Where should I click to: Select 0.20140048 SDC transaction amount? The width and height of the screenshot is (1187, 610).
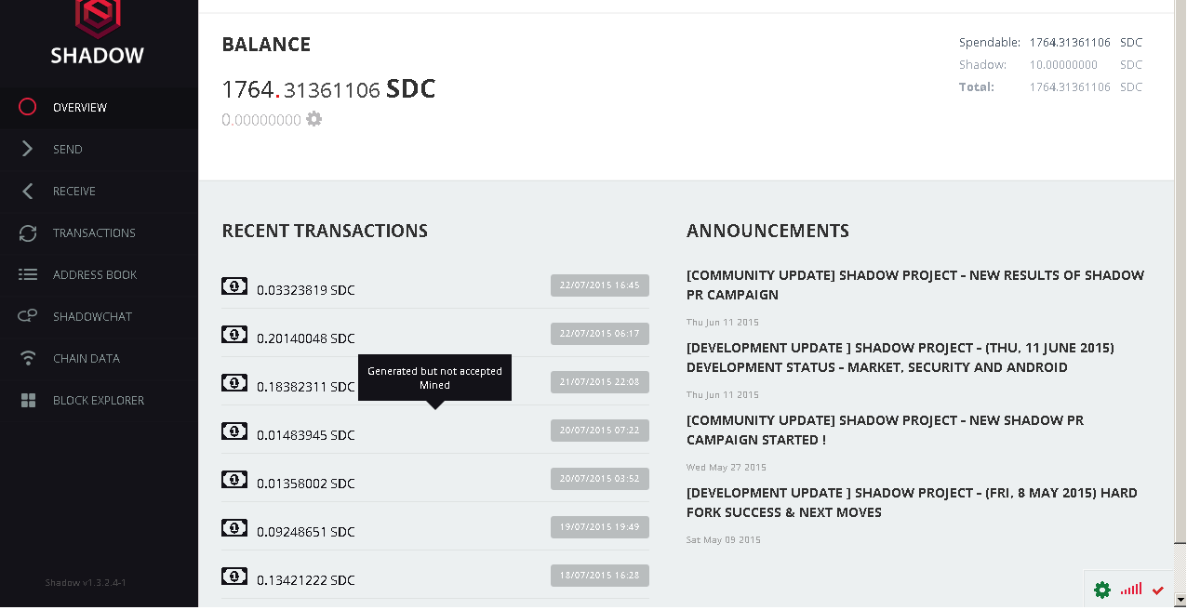point(306,338)
